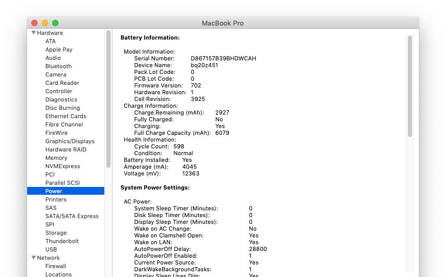Click the Voltage value 12363
The height and width of the screenshot is (277, 447).
tap(191, 174)
